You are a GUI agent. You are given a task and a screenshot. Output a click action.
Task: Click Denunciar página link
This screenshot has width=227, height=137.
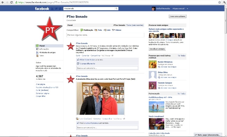(x=43, y=93)
